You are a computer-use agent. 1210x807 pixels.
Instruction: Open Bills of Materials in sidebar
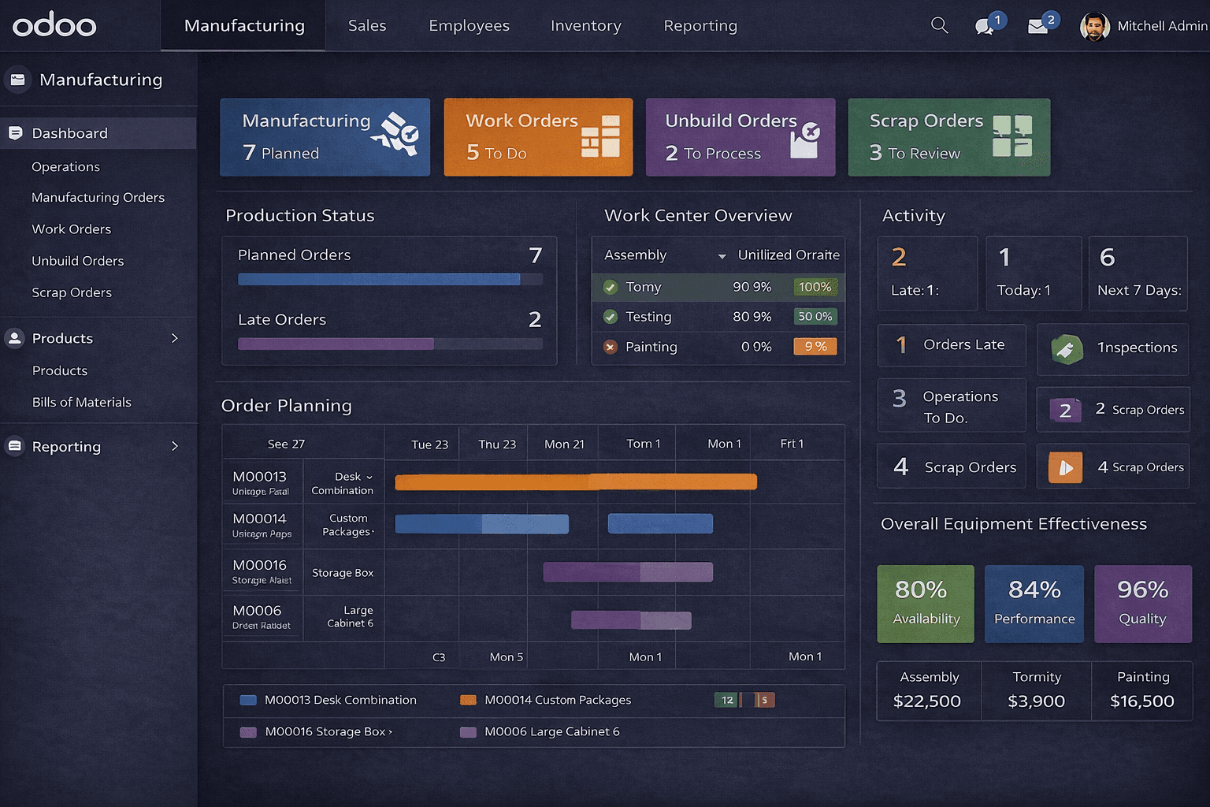coord(81,402)
